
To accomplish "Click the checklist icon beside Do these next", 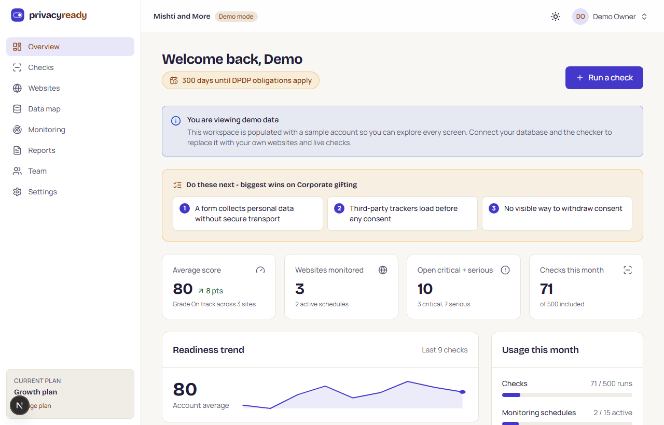I will point(177,185).
